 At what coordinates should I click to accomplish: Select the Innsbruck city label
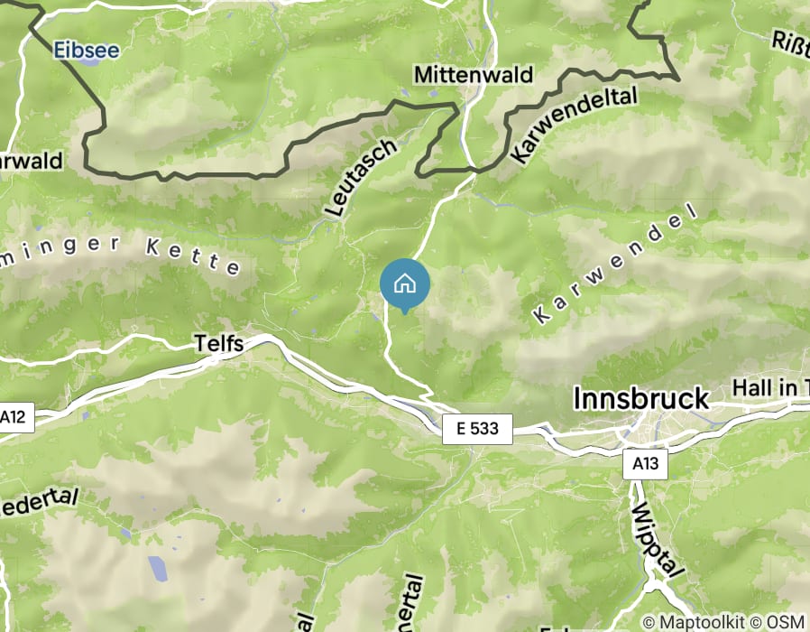[641, 398]
